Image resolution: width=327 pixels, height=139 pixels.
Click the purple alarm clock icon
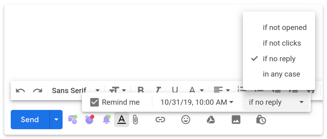[x=90, y=119]
